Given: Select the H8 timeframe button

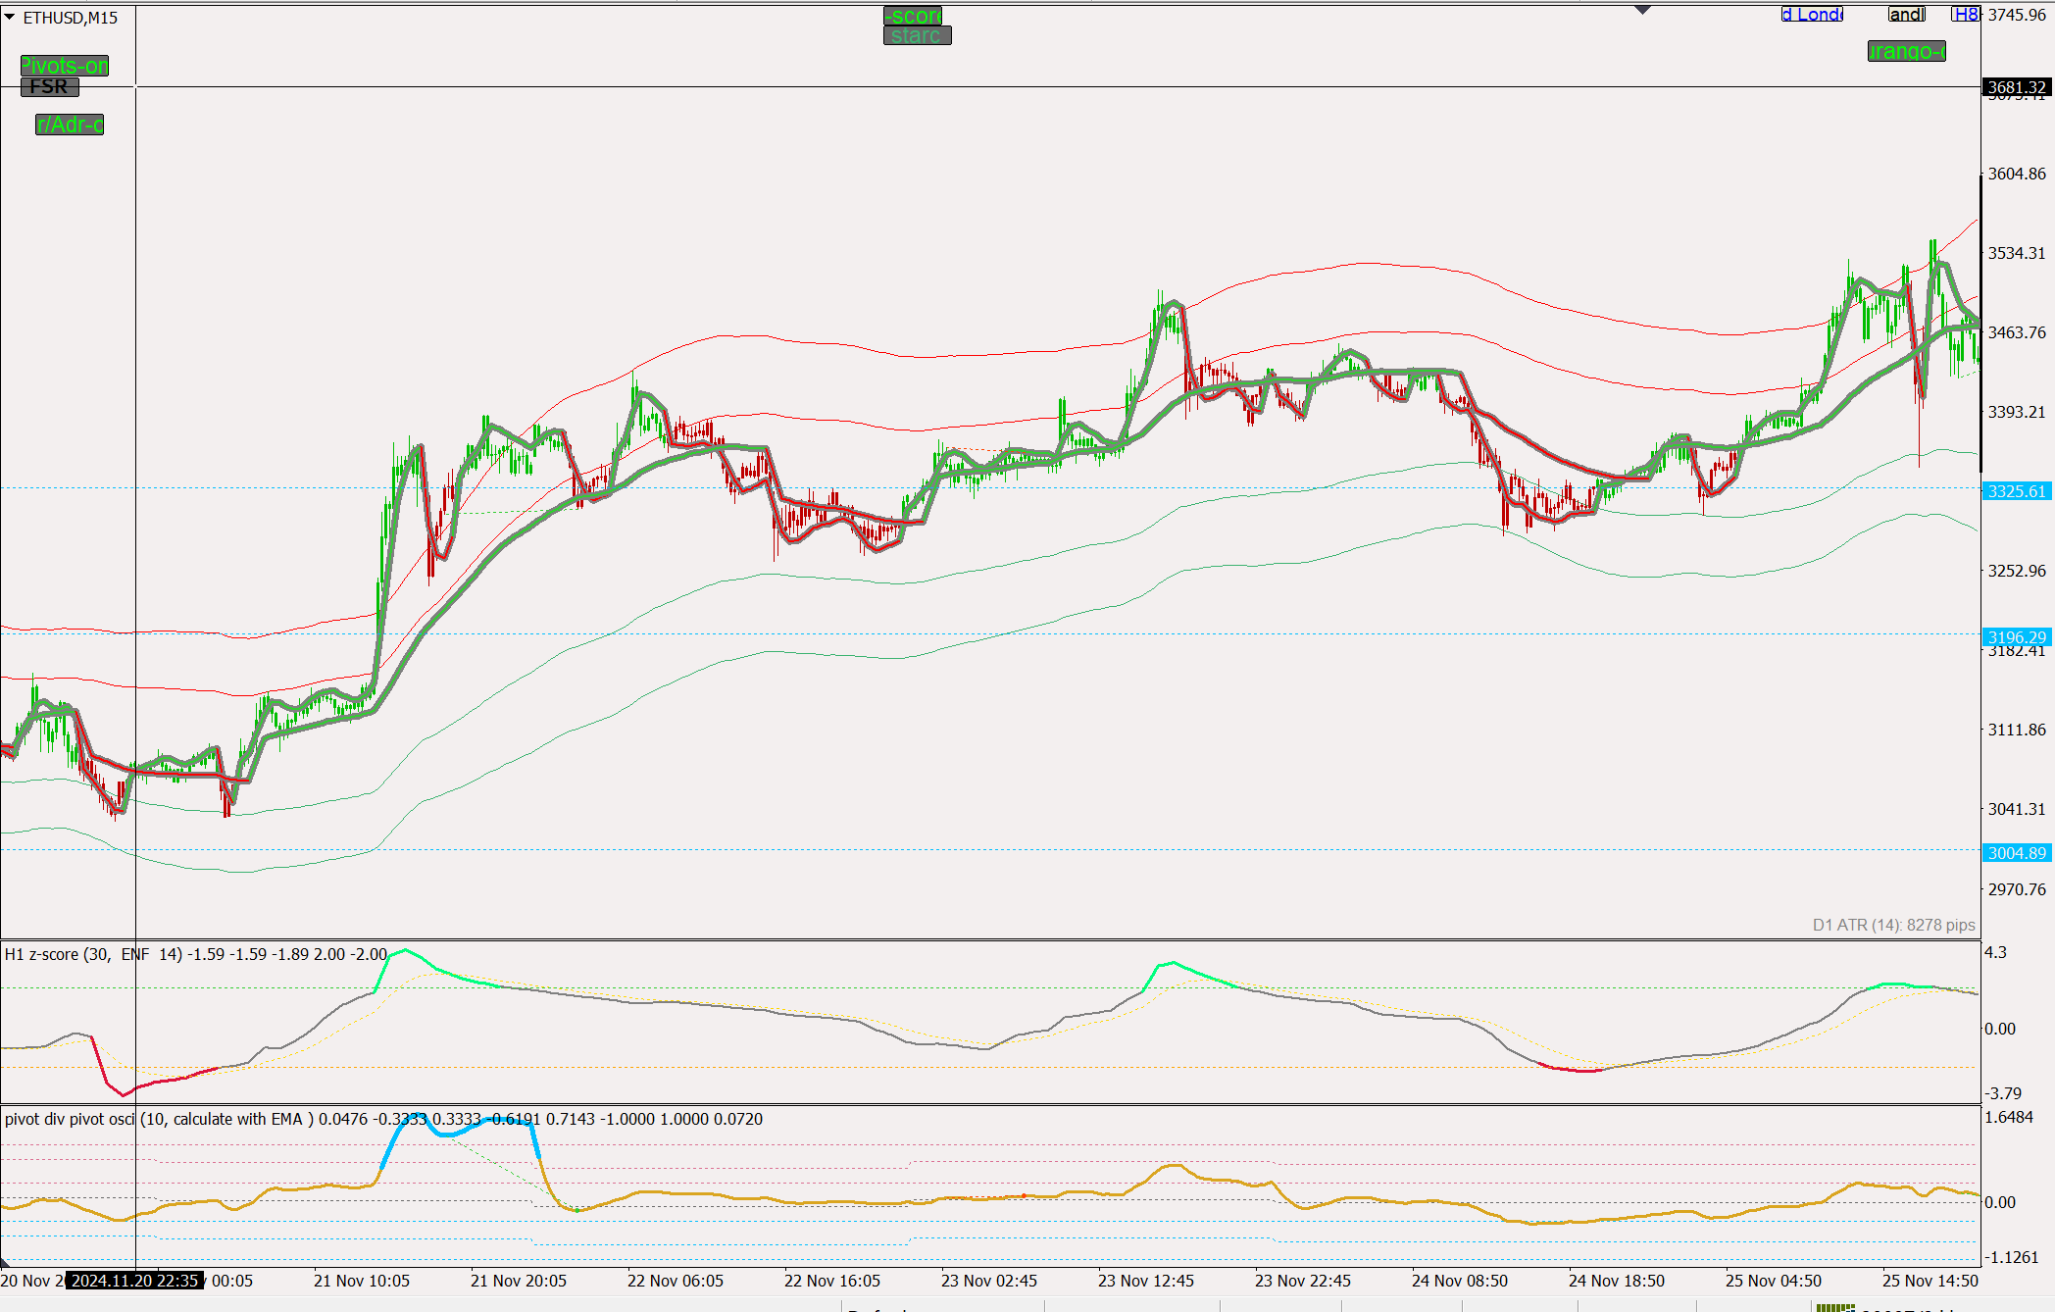Looking at the screenshot, I should [1965, 14].
